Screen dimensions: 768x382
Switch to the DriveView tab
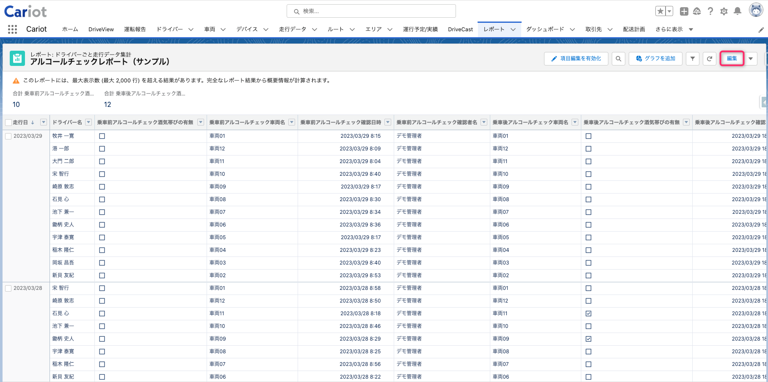click(101, 29)
